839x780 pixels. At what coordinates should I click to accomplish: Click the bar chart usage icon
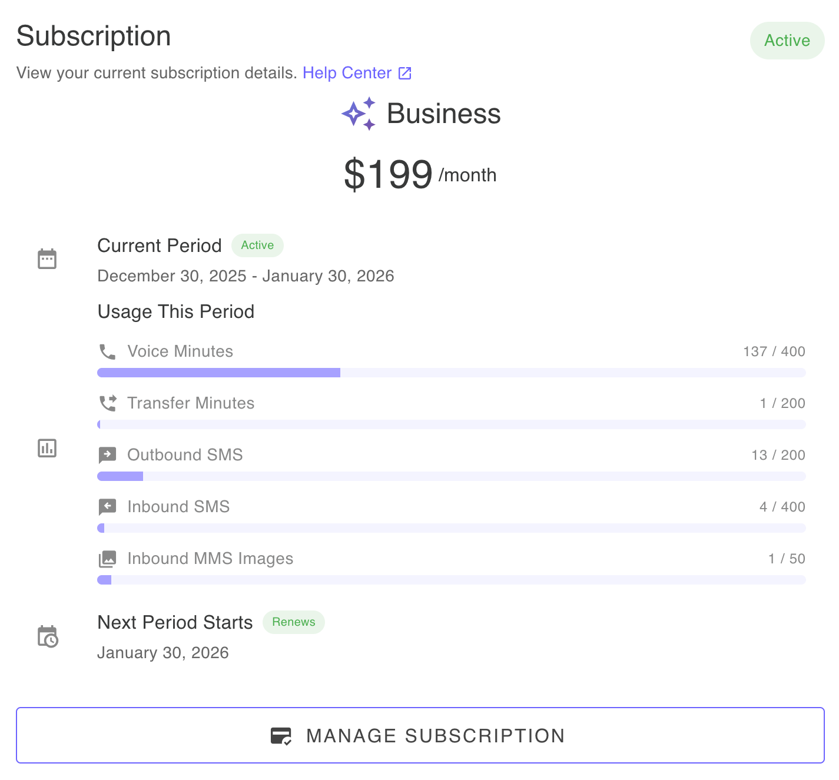[47, 448]
